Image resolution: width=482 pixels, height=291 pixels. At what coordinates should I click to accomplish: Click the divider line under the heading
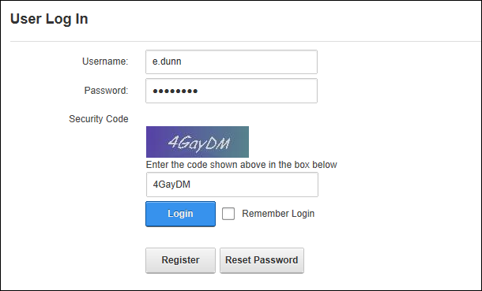(246, 41)
